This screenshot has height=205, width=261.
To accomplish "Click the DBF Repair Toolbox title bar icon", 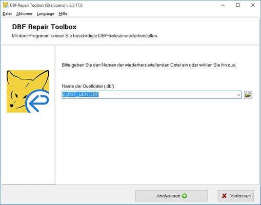I will click(x=6, y=5).
